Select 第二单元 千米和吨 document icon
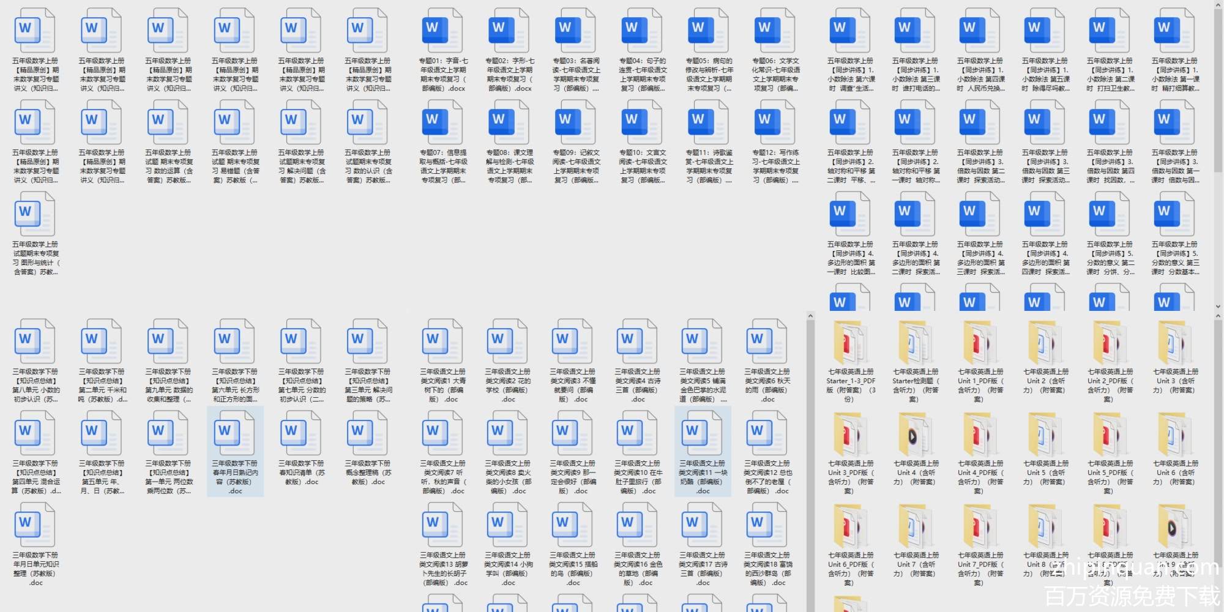 tap(102, 341)
